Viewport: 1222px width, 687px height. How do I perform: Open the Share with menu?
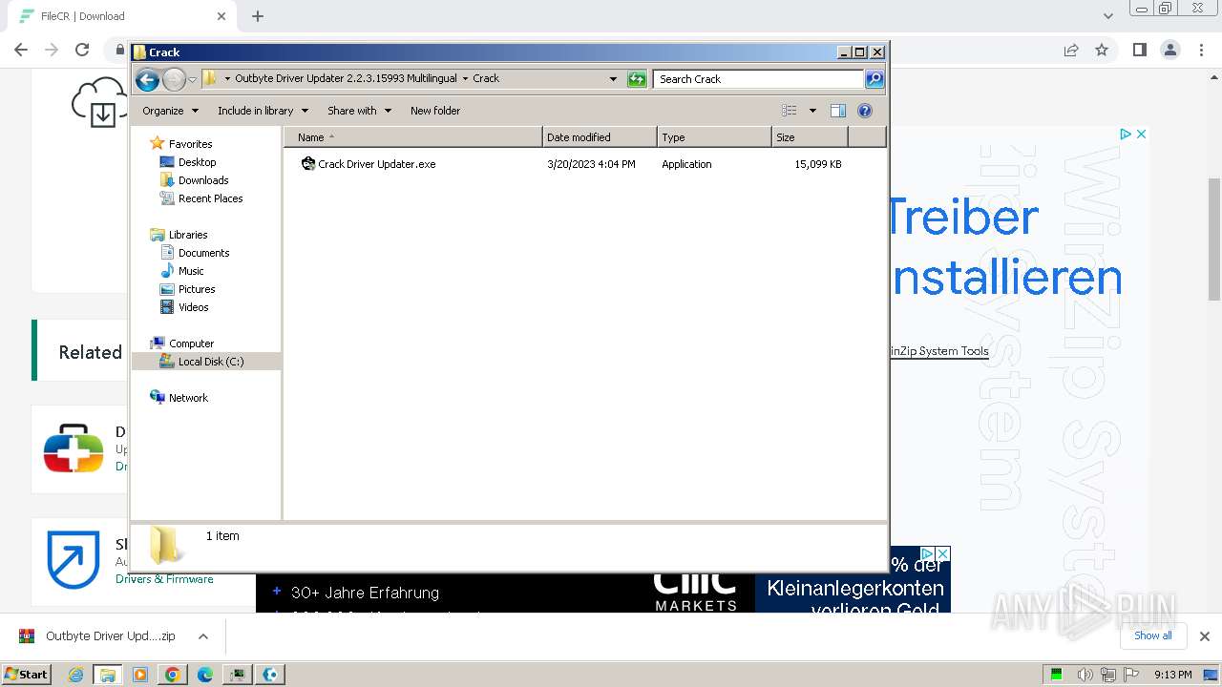359,111
